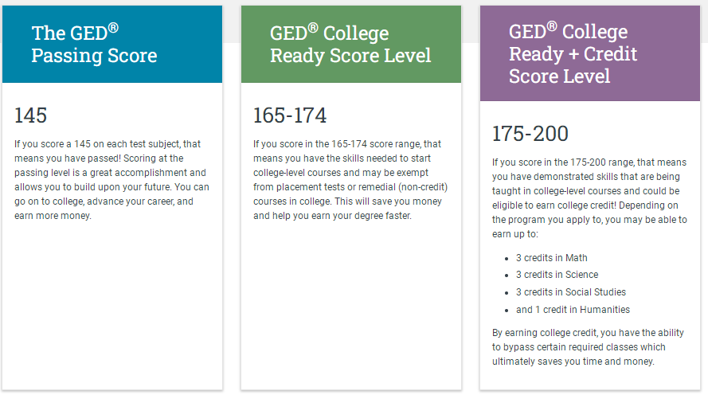708x395 pixels.
Task: Click the blue GED Passing Score header
Action: click(x=112, y=45)
